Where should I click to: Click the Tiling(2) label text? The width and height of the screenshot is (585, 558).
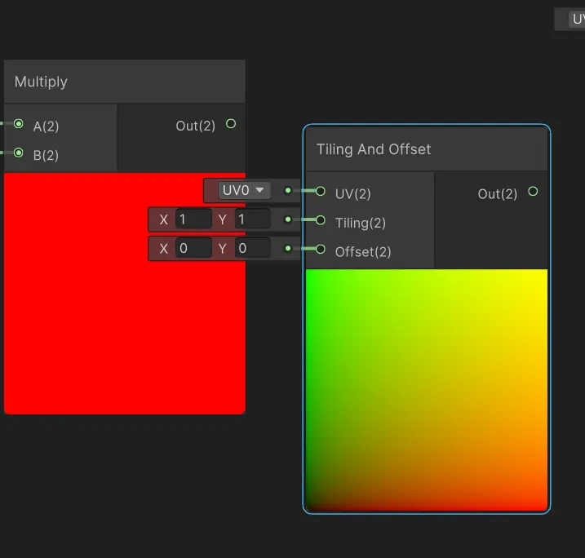coord(361,223)
